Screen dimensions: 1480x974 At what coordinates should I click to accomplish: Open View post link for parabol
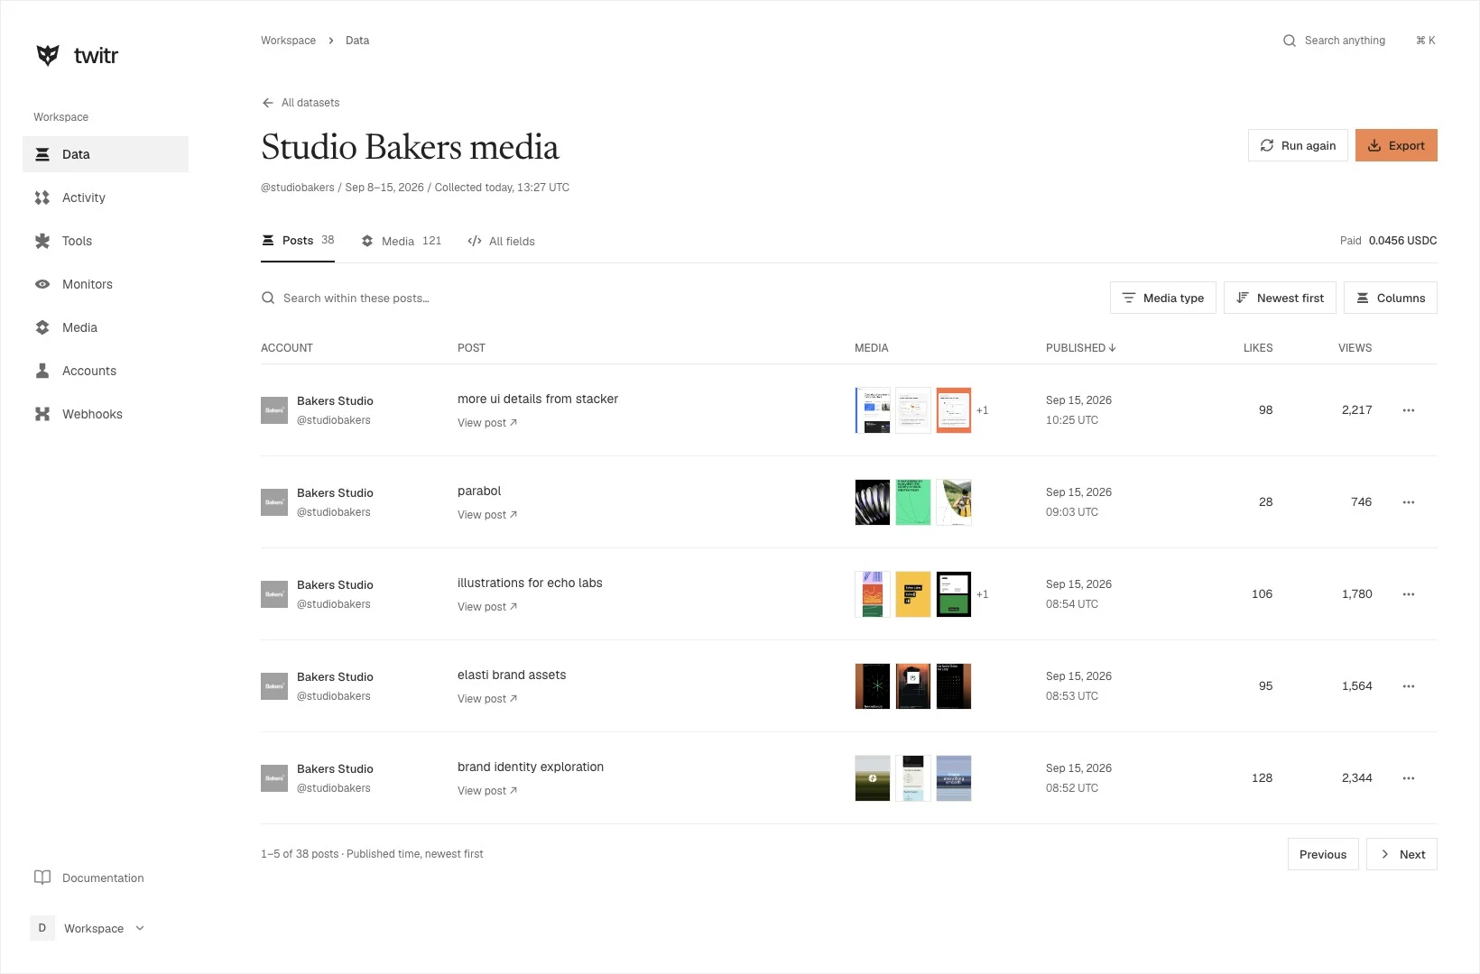487,515
